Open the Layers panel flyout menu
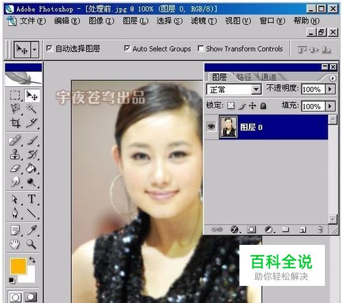Viewport: 342px width, 303px height. click(332, 78)
